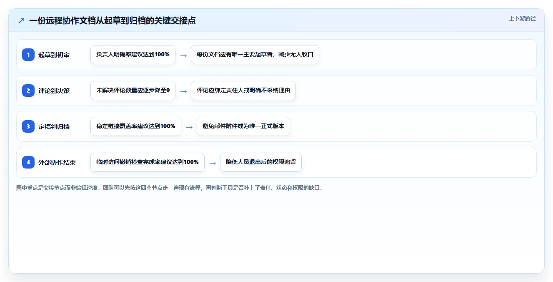Viewport: 553px width, 282px height.
Task: Select the 评论到决策 row label
Action: 54,91
